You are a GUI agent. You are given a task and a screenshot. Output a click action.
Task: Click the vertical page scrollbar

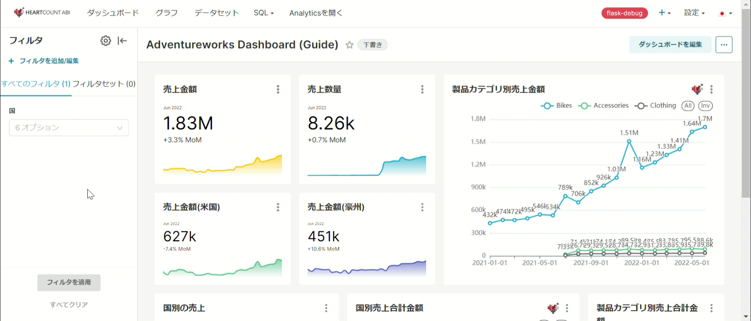point(746,103)
